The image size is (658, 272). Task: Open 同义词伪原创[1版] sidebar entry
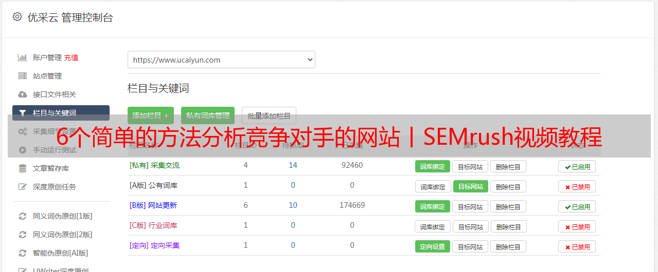click(x=63, y=216)
